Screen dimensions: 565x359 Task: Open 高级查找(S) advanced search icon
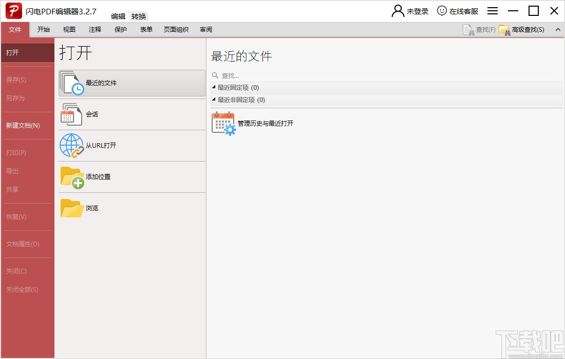click(505, 30)
